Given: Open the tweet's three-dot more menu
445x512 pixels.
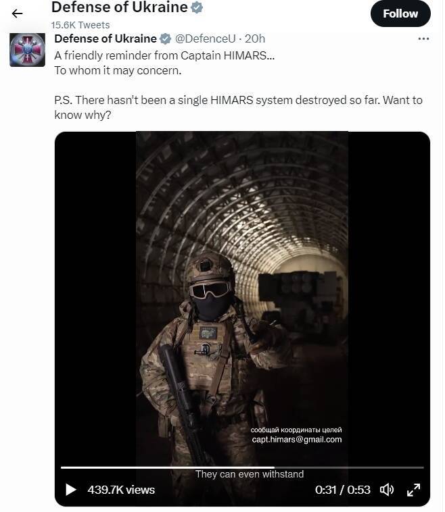Looking at the screenshot, I should pyautogui.click(x=423, y=39).
